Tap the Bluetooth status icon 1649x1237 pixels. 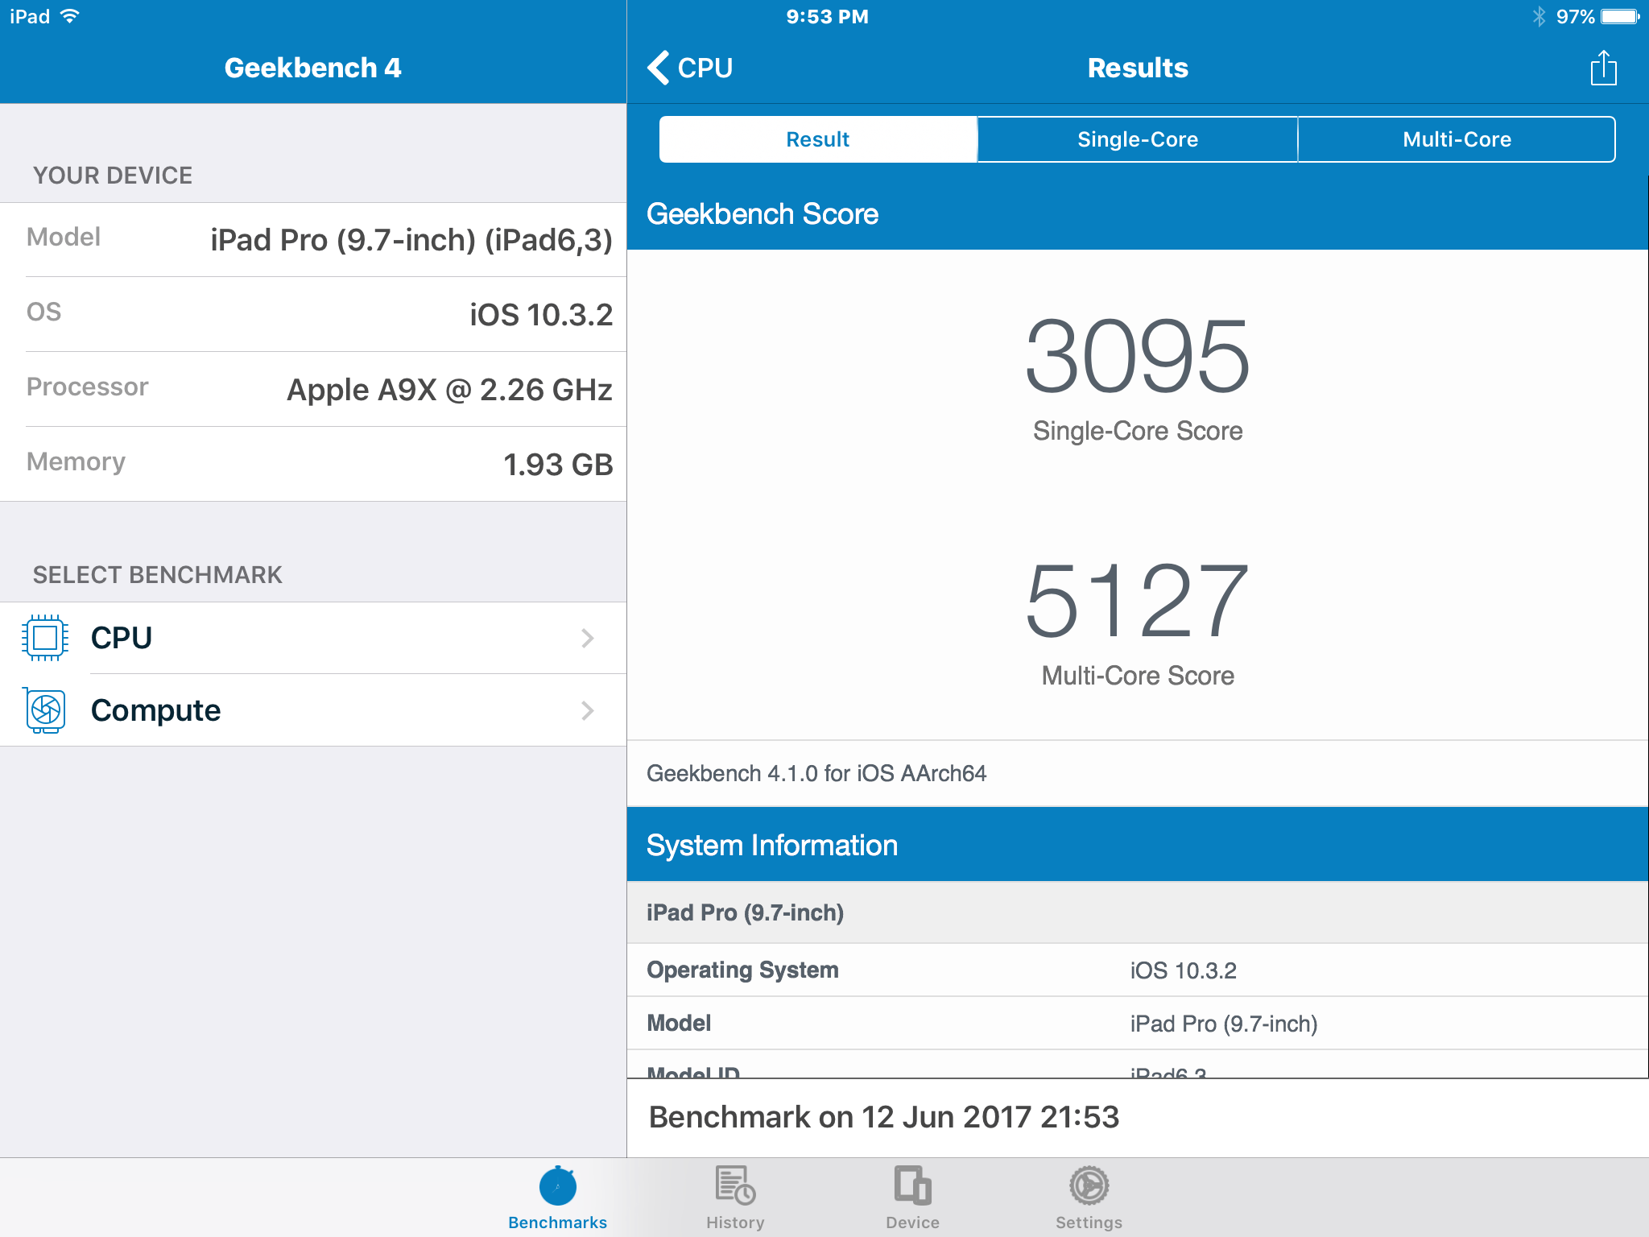pyautogui.click(x=1539, y=17)
